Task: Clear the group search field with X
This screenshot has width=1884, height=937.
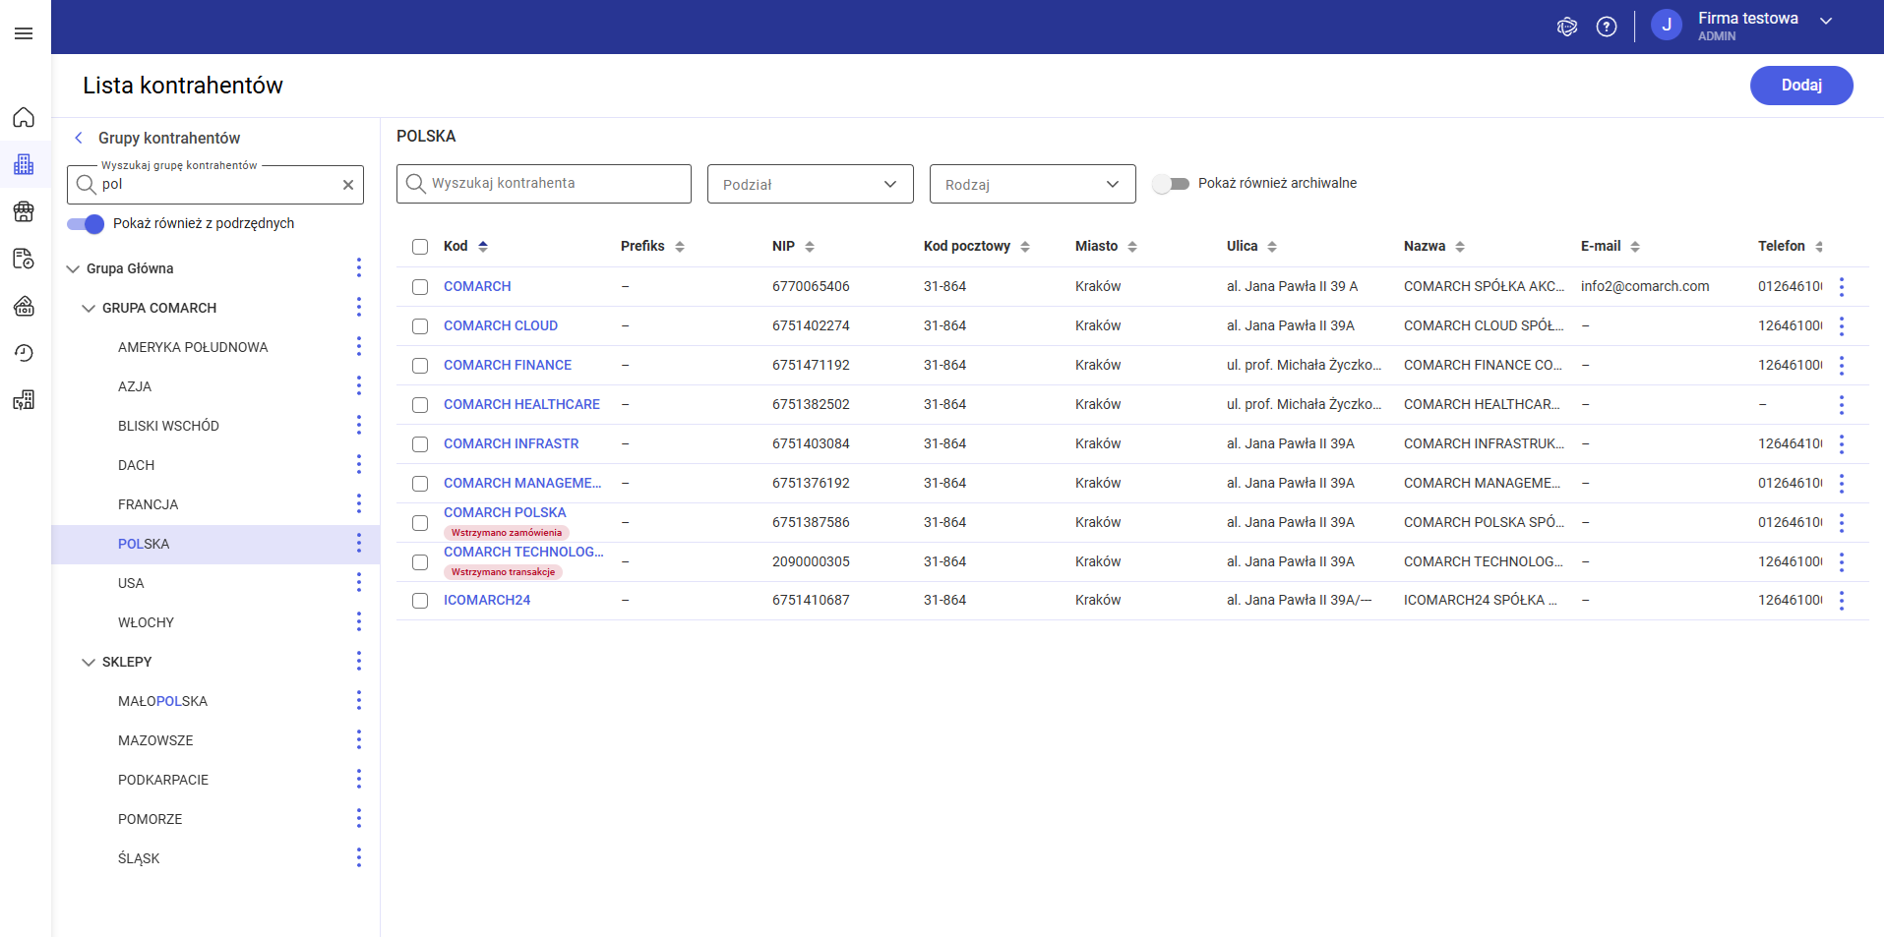Action: pyautogui.click(x=348, y=185)
